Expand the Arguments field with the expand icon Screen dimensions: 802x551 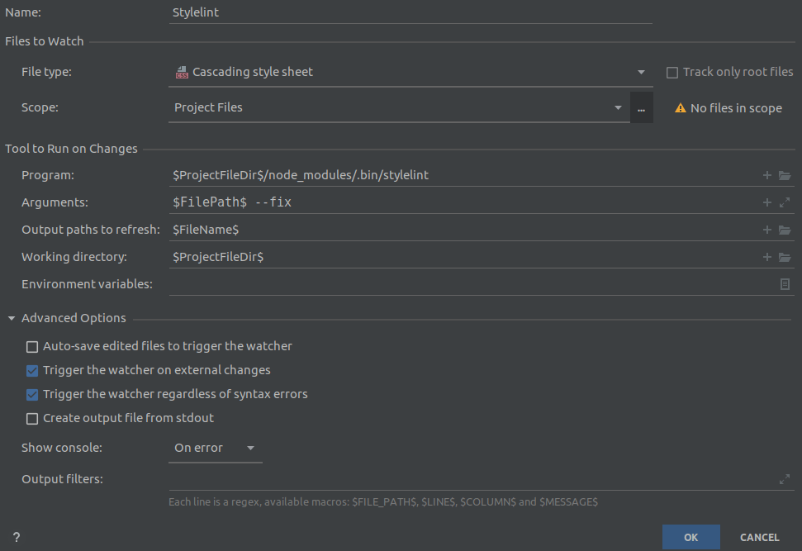click(x=785, y=202)
